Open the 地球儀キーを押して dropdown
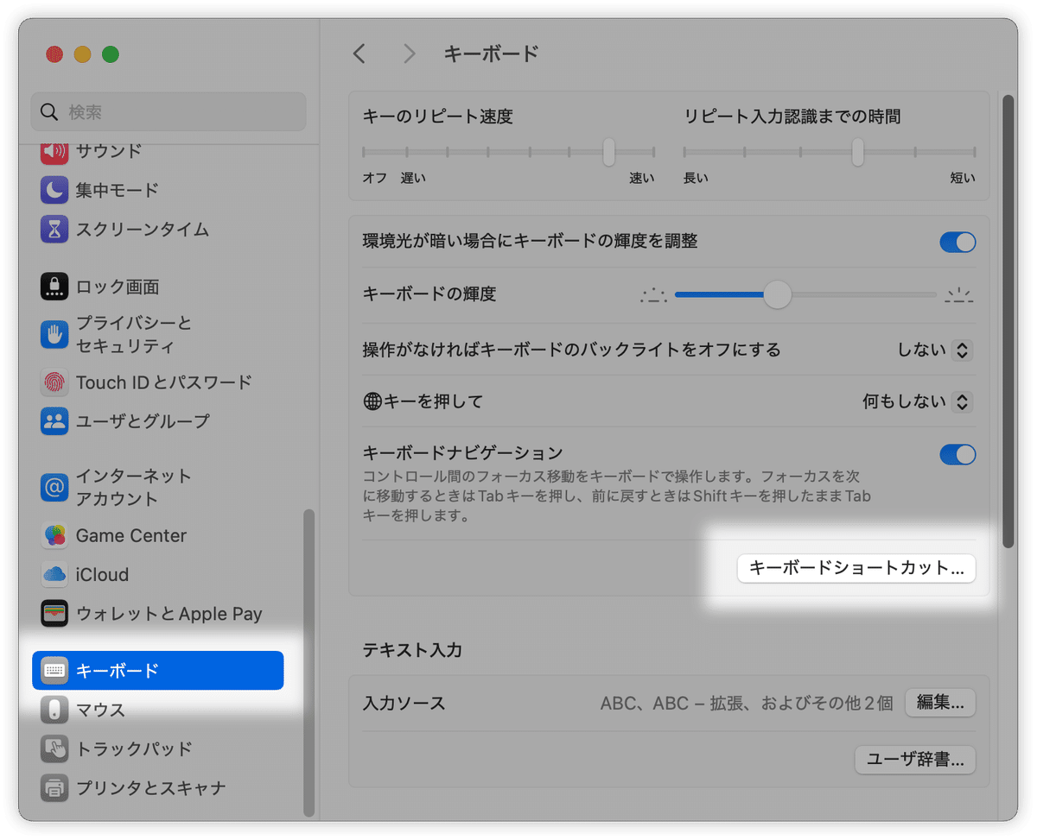This screenshot has height=840, width=1037. coord(961,401)
